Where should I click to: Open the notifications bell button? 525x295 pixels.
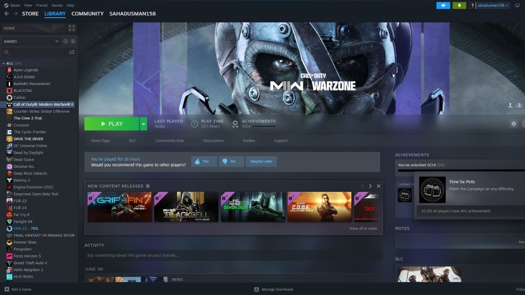point(459,5)
